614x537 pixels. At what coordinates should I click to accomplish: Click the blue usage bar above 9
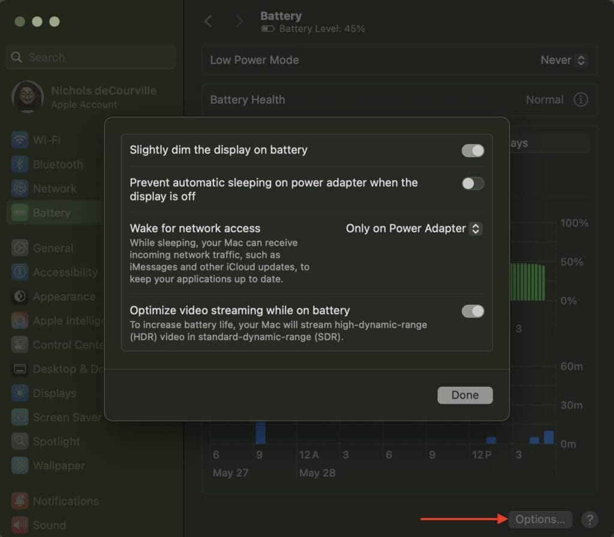260,432
